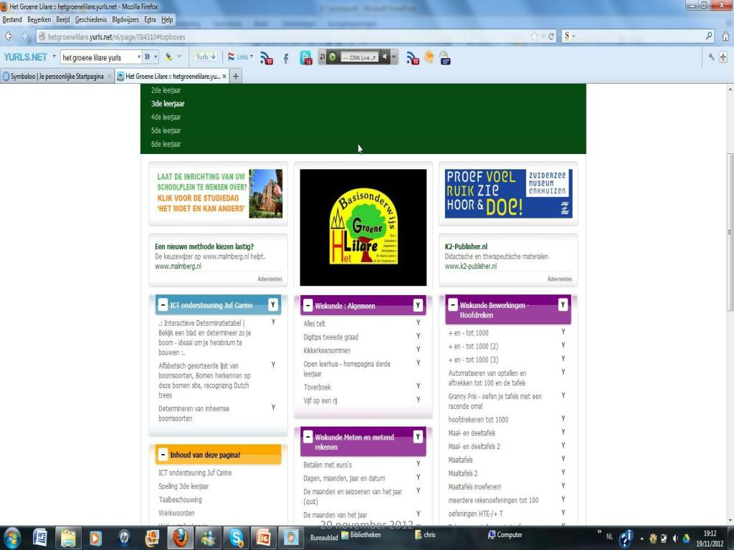734x550 pixels.
Task: Toggle Y marker beside Betalen met euro's
Action: coord(419,464)
